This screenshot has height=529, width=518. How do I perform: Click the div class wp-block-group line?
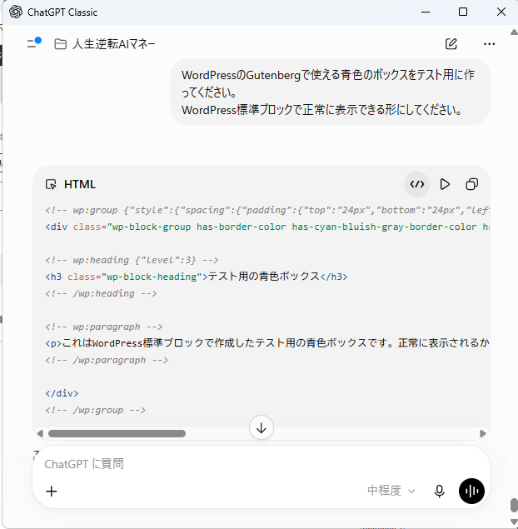[x=267, y=227]
